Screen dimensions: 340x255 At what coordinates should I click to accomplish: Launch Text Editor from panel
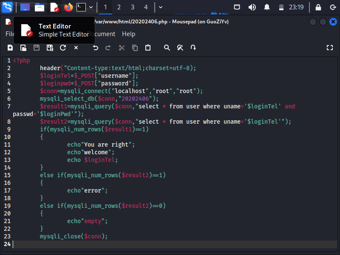(x=54, y=7)
